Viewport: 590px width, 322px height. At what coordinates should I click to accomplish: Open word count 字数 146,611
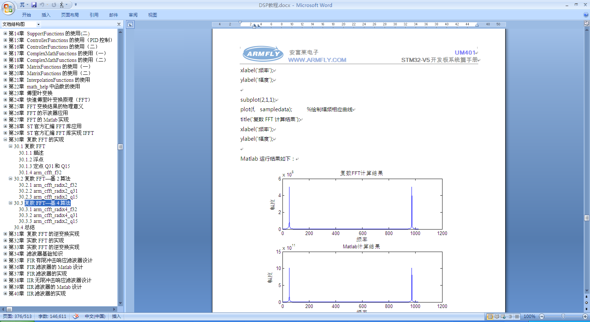tap(52, 316)
